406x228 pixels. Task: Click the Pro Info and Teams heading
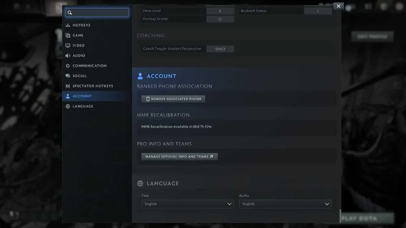164,144
